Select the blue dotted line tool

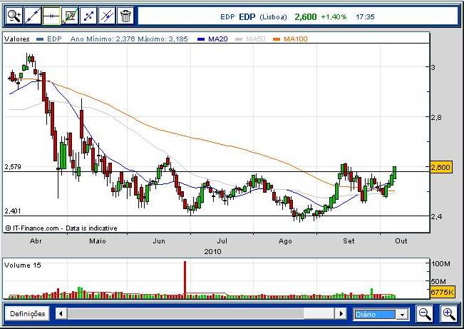pyautogui.click(x=88, y=16)
